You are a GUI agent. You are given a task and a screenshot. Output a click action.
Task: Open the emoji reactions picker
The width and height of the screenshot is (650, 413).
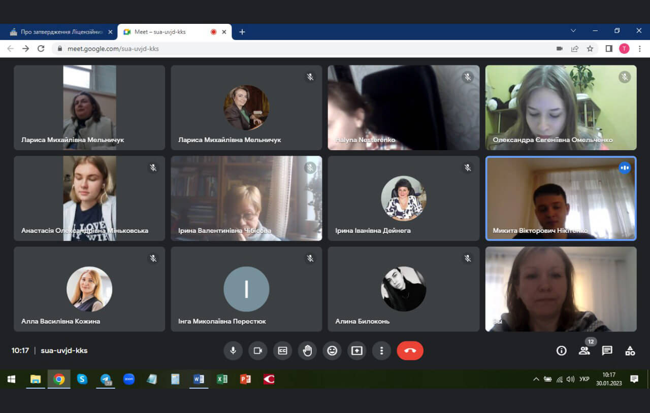coord(332,351)
